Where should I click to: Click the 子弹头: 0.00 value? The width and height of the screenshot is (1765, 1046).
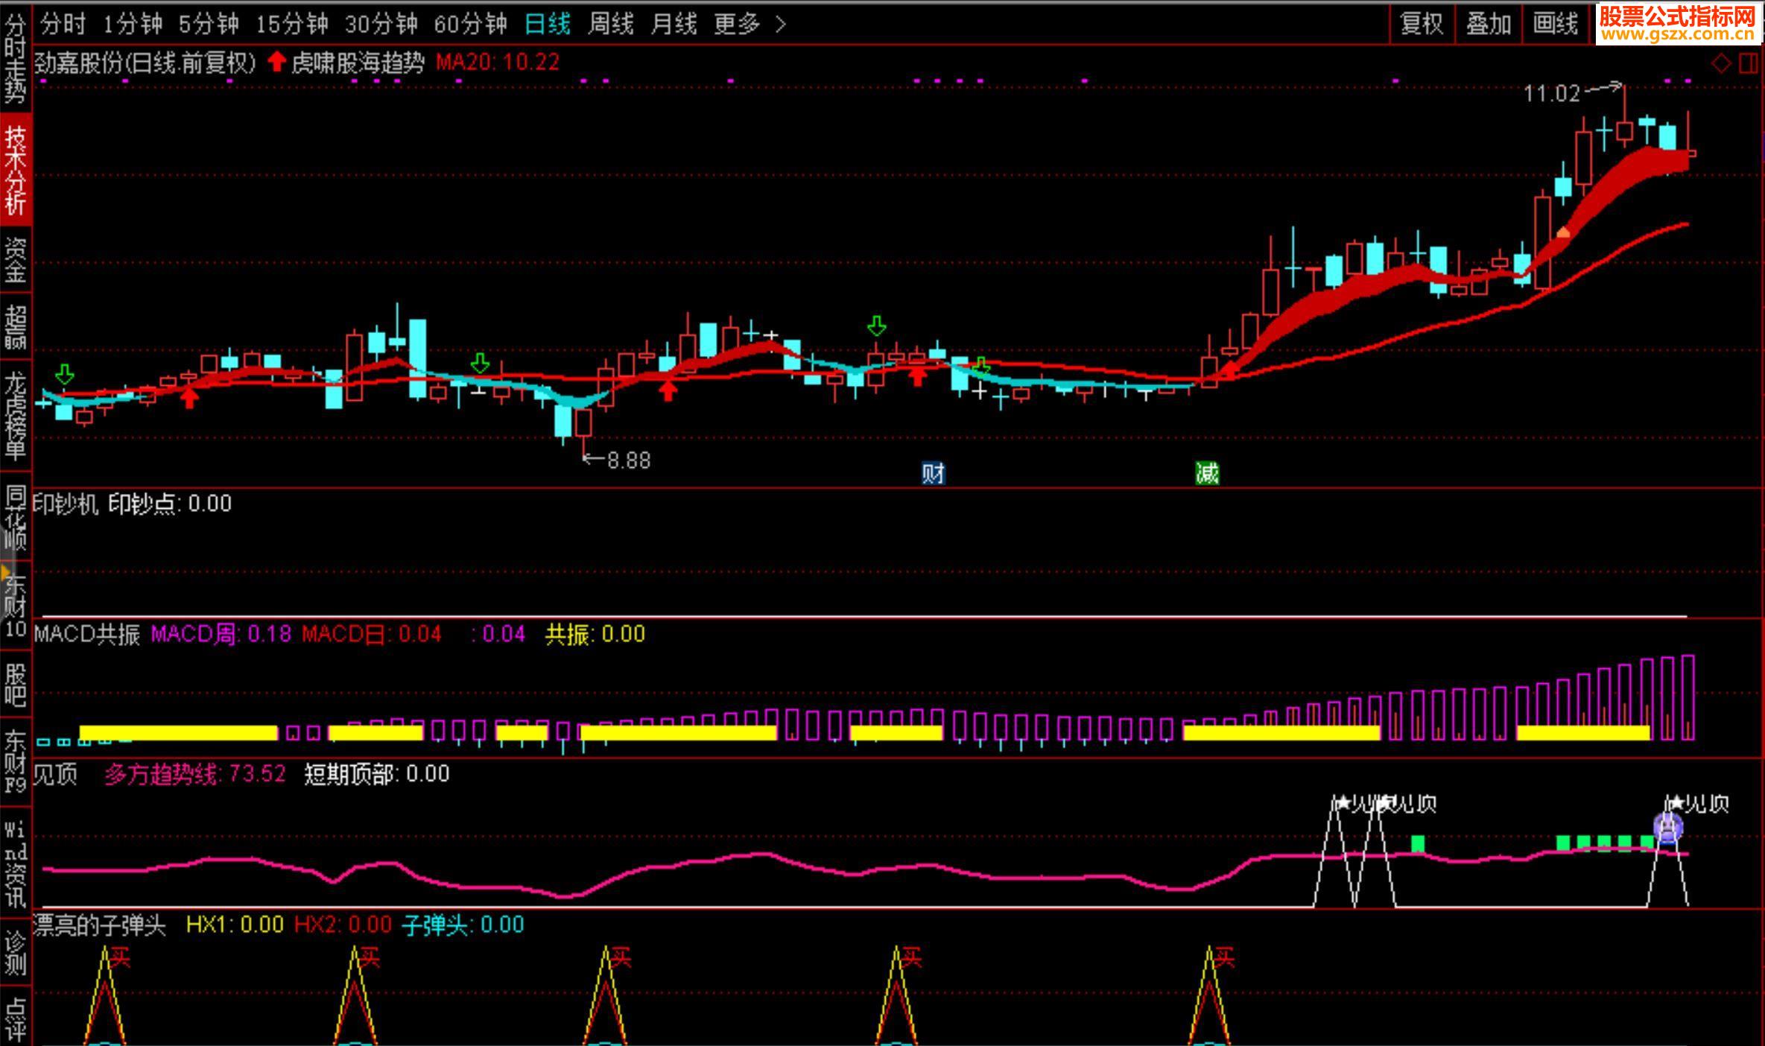463,925
